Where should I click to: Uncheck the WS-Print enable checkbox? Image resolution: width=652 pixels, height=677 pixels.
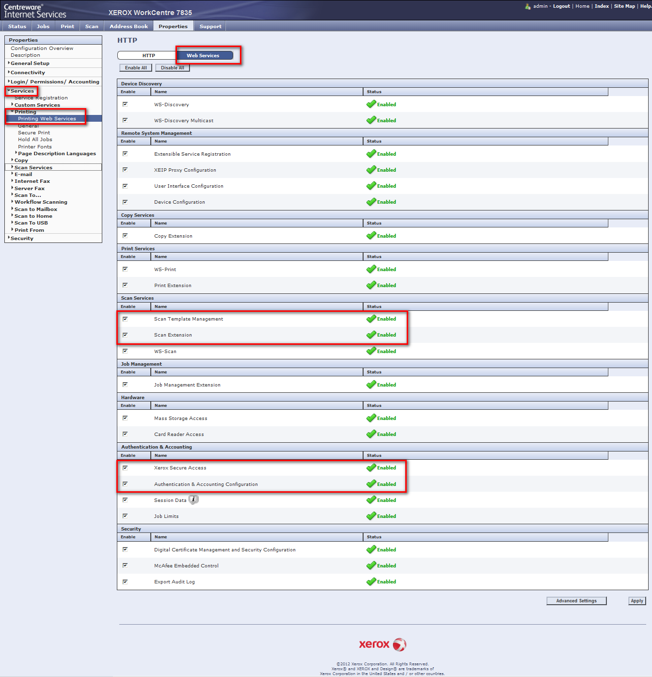(x=125, y=269)
